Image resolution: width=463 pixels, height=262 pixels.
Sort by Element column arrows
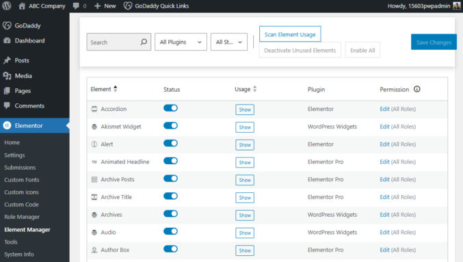tap(116, 89)
